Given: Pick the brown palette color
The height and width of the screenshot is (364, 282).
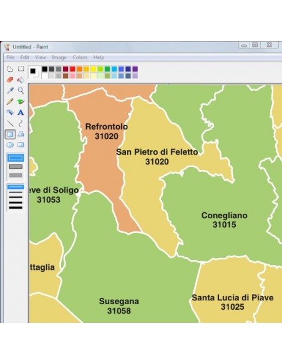Looking at the screenshot, I should 66,75.
